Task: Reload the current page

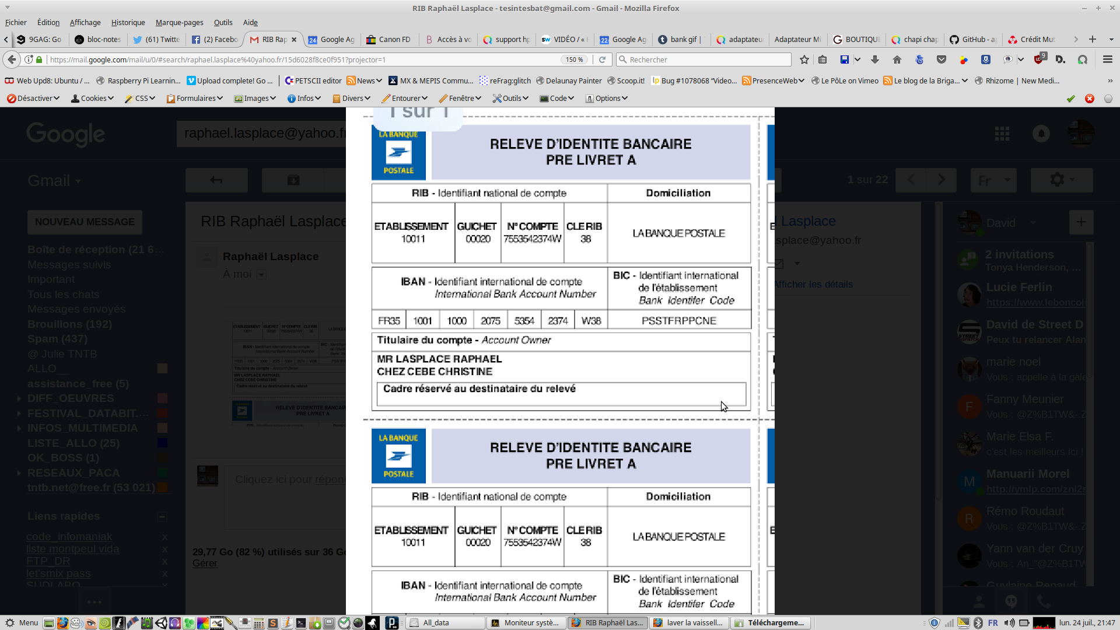Action: (x=602, y=60)
